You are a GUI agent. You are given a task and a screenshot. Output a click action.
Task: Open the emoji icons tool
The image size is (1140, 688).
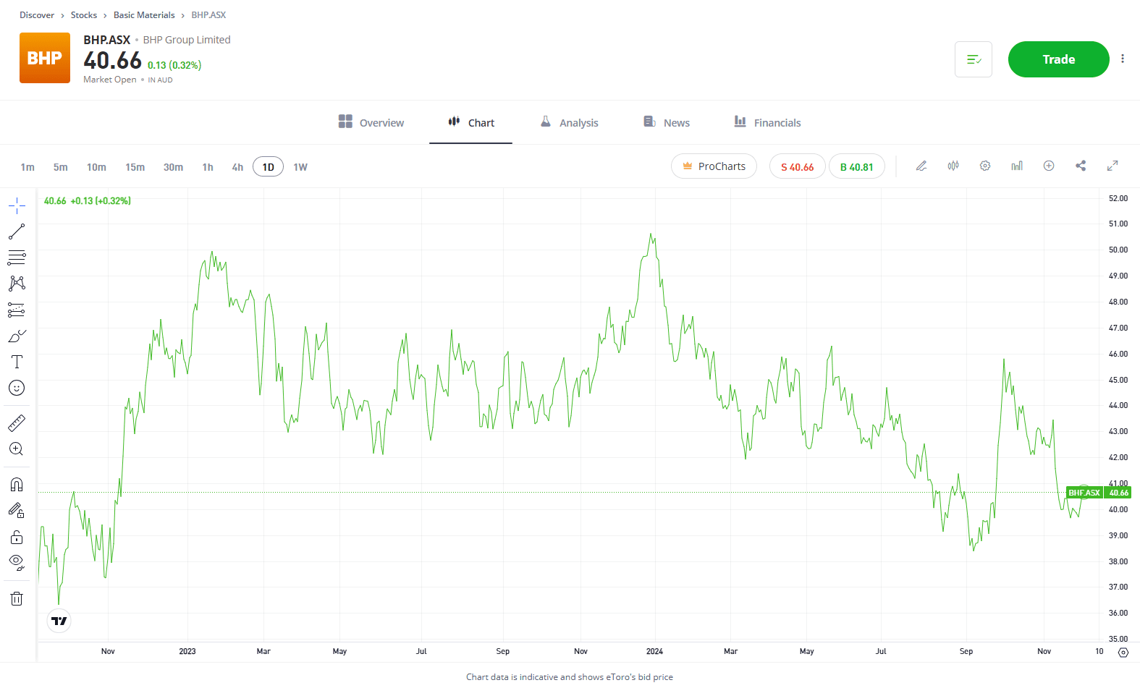coord(17,388)
